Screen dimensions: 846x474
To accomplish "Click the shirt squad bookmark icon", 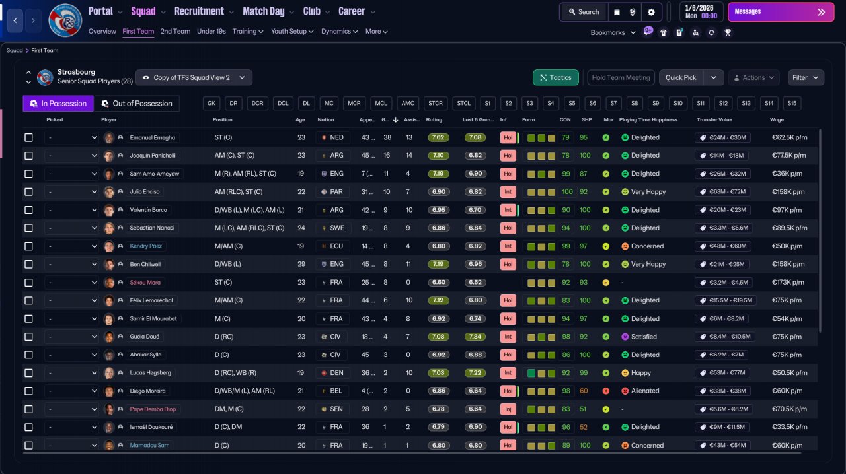I will 664,32.
